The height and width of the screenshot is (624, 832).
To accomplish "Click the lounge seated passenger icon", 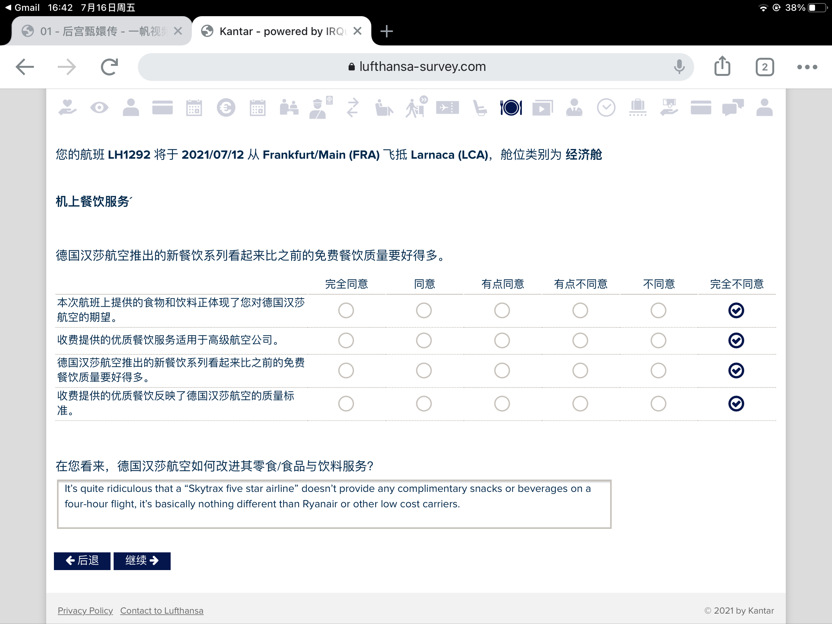I will coord(384,107).
